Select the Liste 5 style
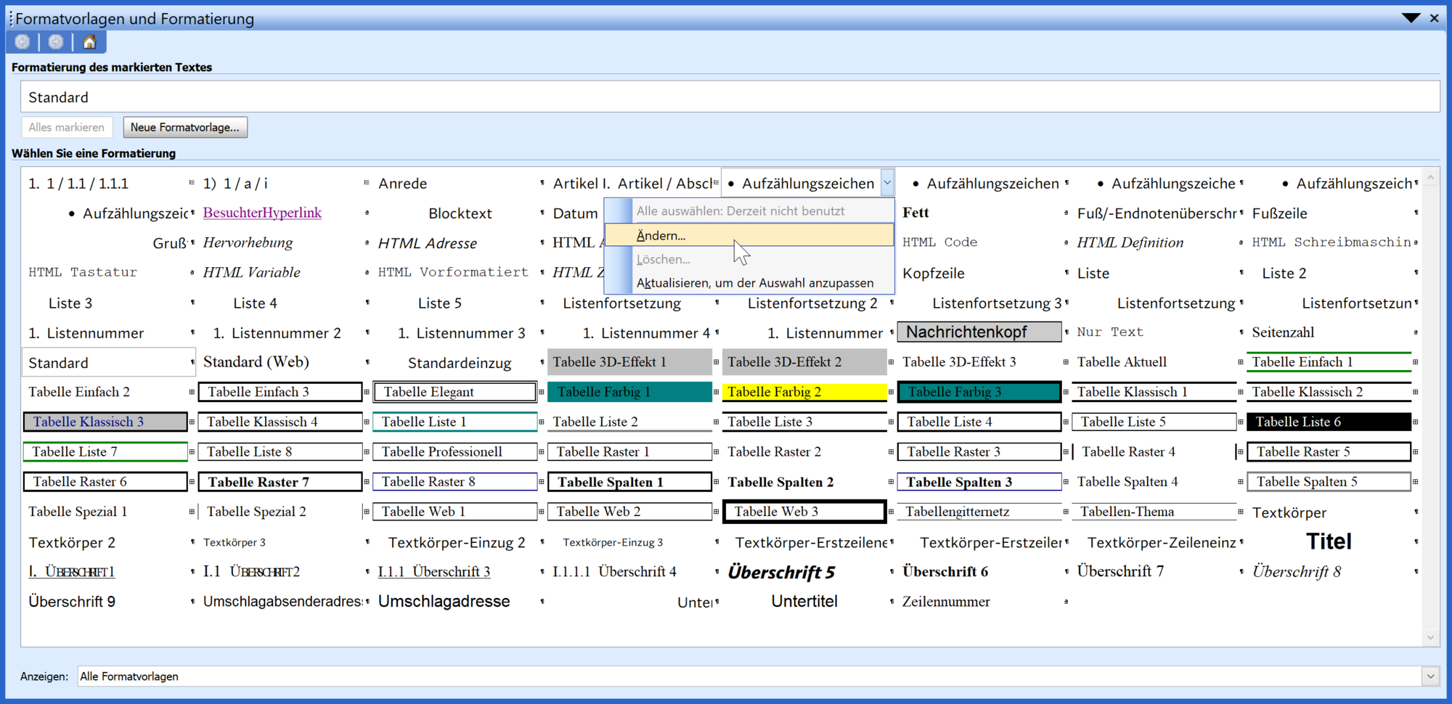 (x=439, y=303)
